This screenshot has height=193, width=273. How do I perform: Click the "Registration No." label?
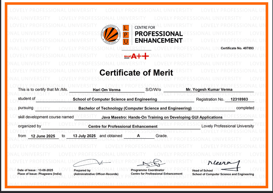coord(210,99)
